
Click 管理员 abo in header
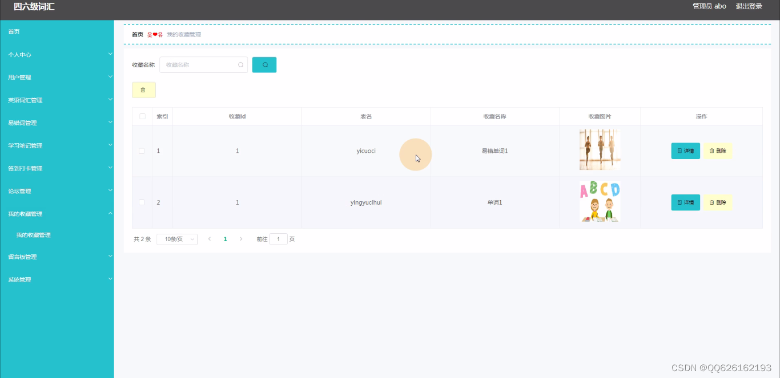coord(709,6)
